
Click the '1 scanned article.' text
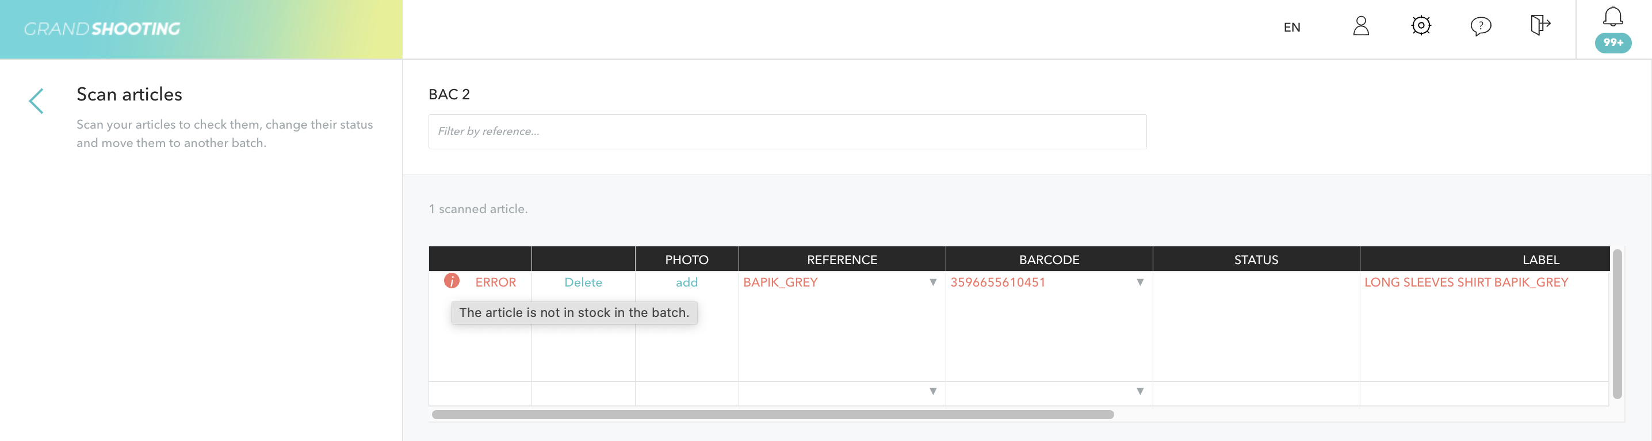click(x=478, y=209)
